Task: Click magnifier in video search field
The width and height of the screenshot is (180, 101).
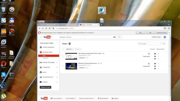Action: point(164,43)
